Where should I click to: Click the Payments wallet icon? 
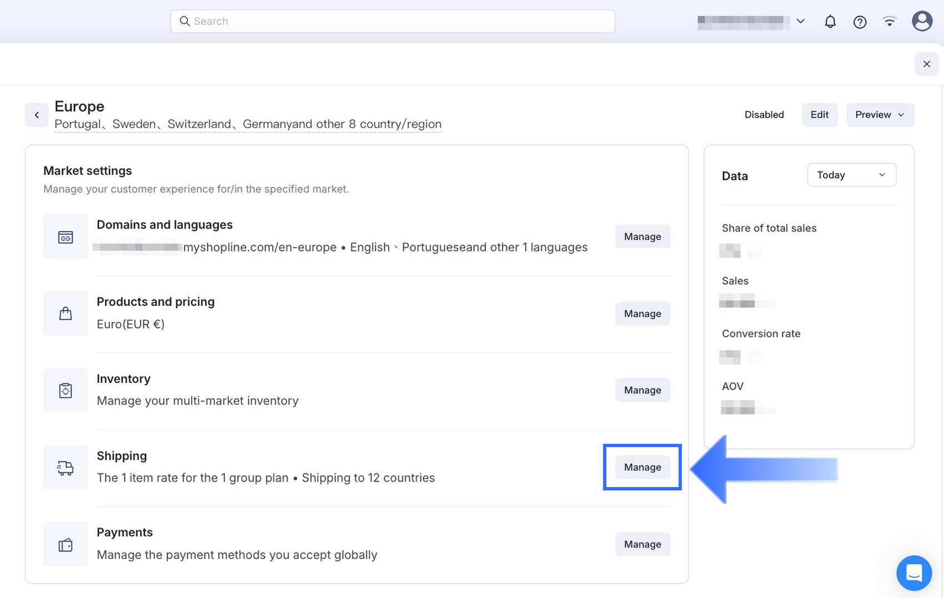[x=66, y=545]
